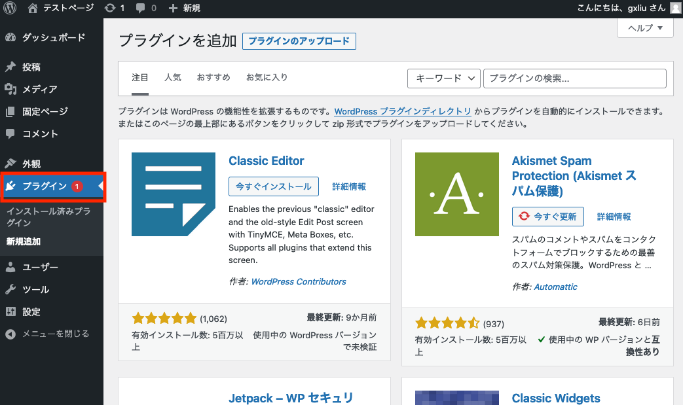Click the ダッシュボード gauge icon
Viewport: 683px width, 405px height.
click(10, 37)
